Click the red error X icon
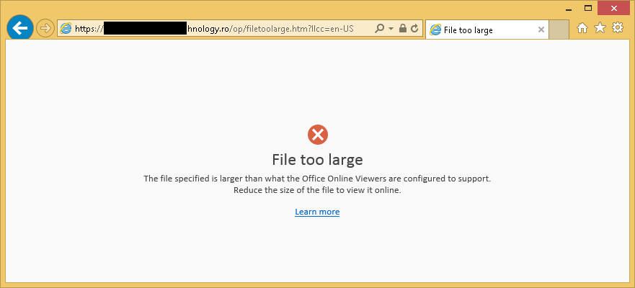The image size is (635, 288). tap(317, 135)
